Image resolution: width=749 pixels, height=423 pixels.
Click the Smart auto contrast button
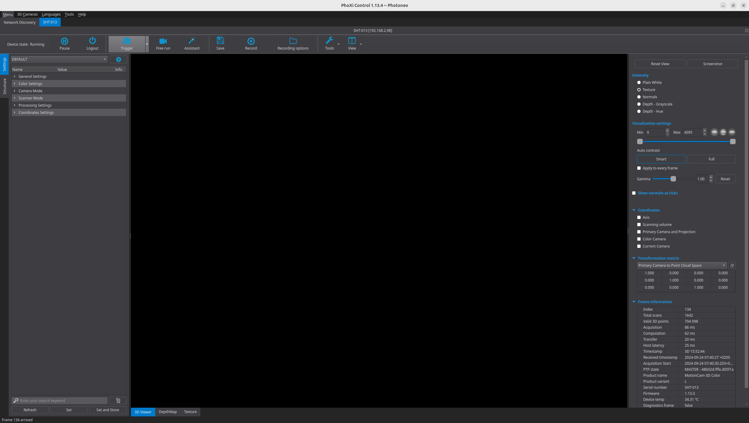pos(661,159)
